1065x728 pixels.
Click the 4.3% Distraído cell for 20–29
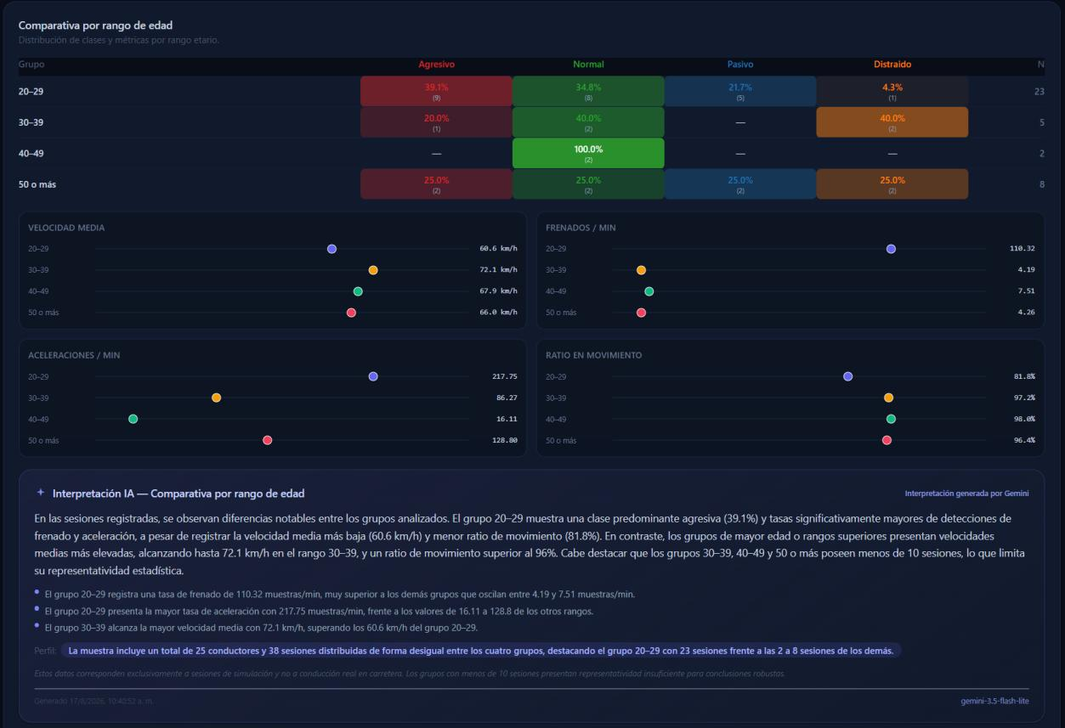[892, 91]
